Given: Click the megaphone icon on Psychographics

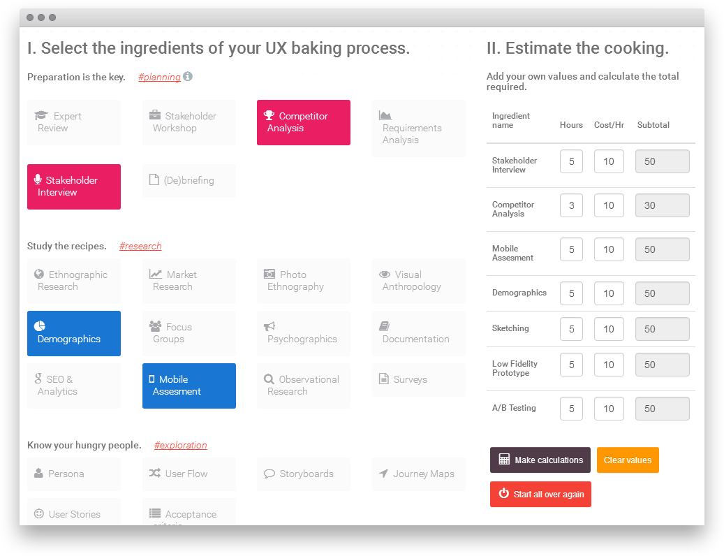Looking at the screenshot, I should [269, 326].
